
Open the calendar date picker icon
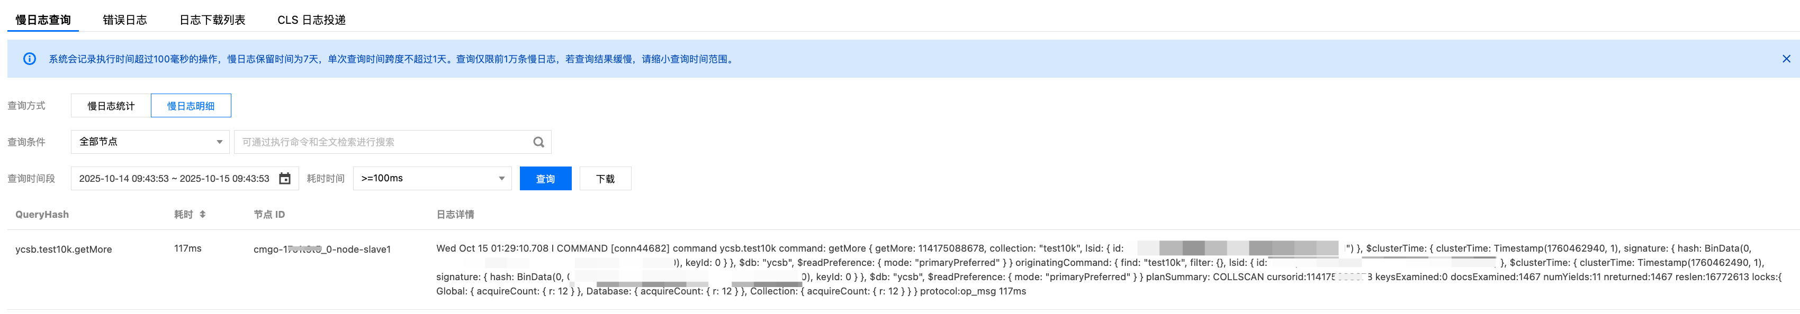tap(284, 179)
